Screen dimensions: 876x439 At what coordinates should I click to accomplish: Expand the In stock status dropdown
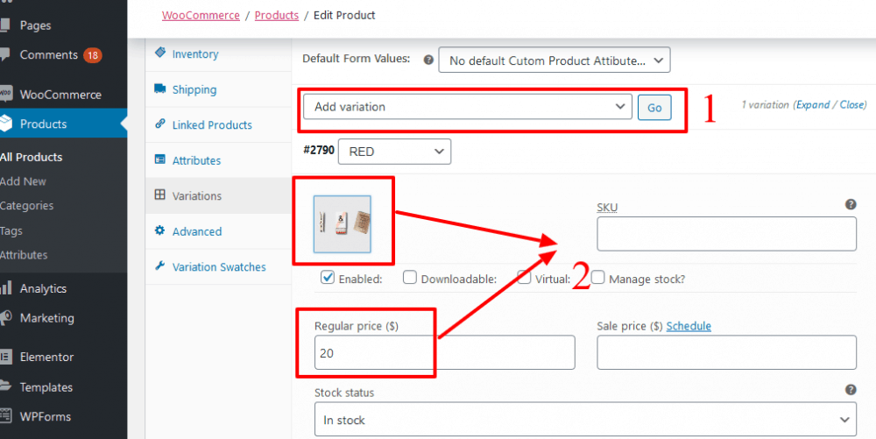tap(585, 420)
